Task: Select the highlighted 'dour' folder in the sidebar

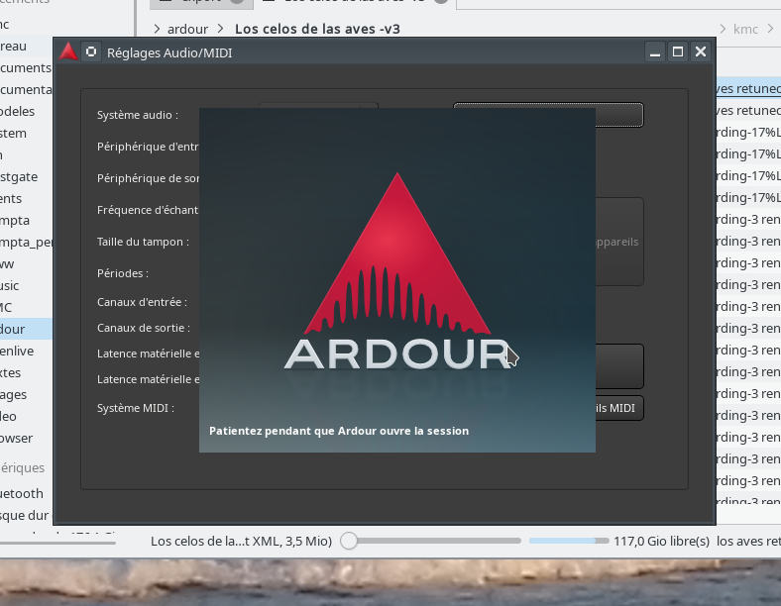Action: (26, 329)
